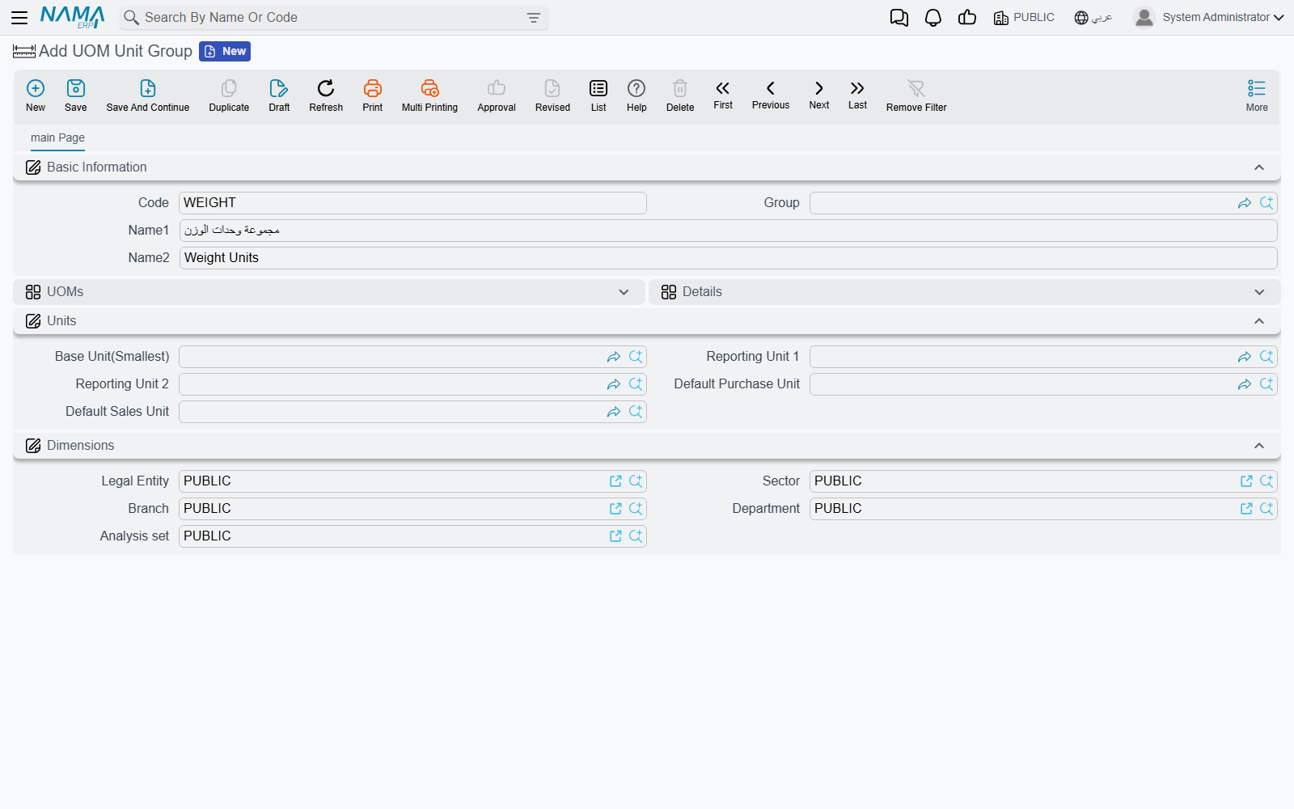
Task: Refresh the form
Action: pyautogui.click(x=326, y=95)
